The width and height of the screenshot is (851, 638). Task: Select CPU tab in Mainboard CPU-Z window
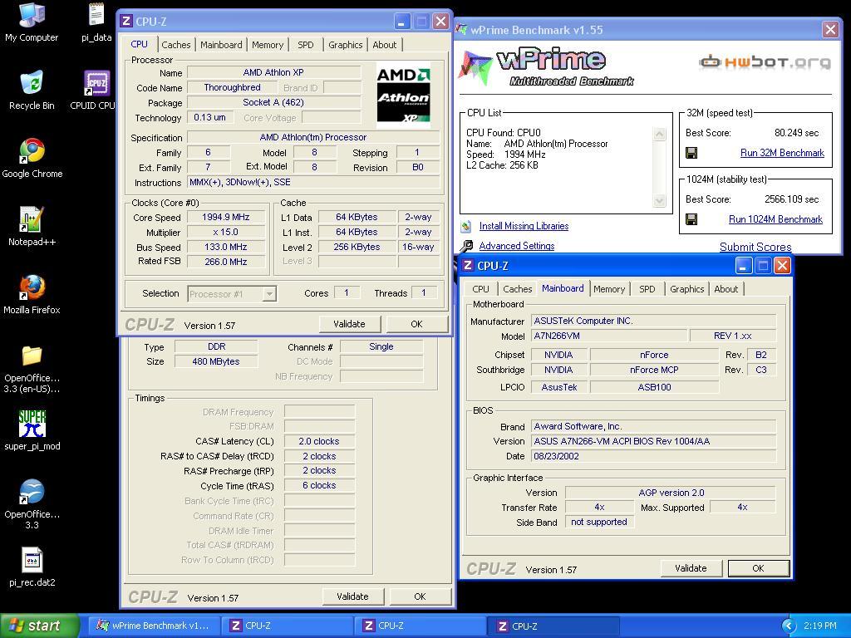[480, 289]
